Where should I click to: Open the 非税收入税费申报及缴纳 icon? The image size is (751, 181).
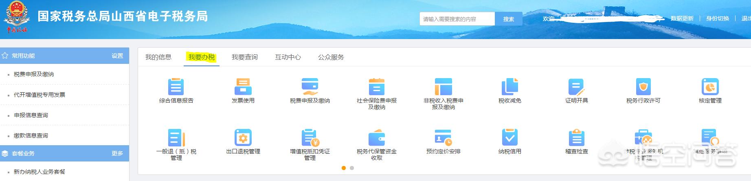tap(444, 87)
